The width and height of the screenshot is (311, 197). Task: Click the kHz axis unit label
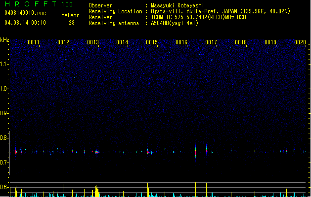pos(4,40)
